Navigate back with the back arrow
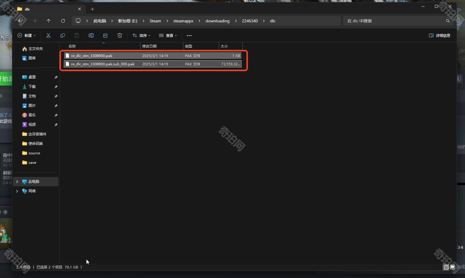 [x=20, y=21]
